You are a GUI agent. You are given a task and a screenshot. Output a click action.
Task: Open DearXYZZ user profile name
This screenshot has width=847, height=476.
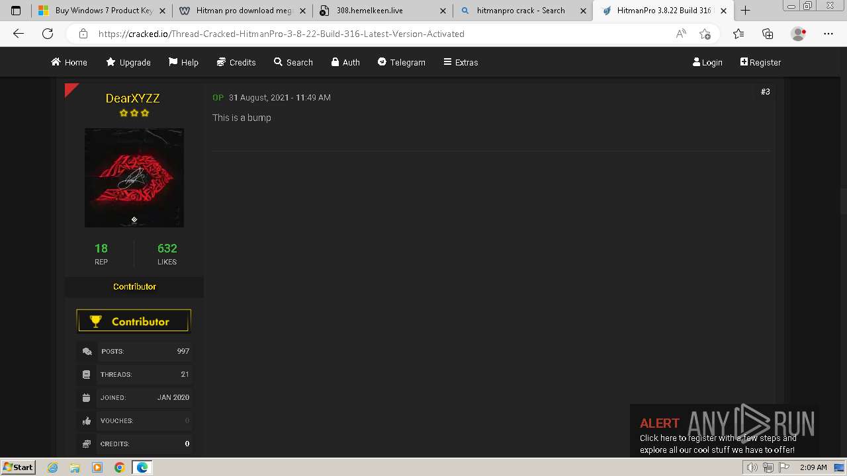click(x=132, y=98)
